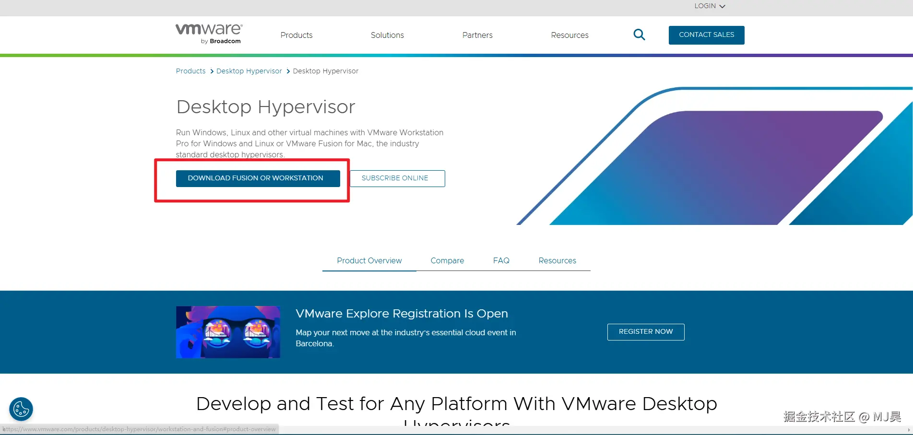
Task: Click the REGISTER NOW button
Action: (646, 332)
